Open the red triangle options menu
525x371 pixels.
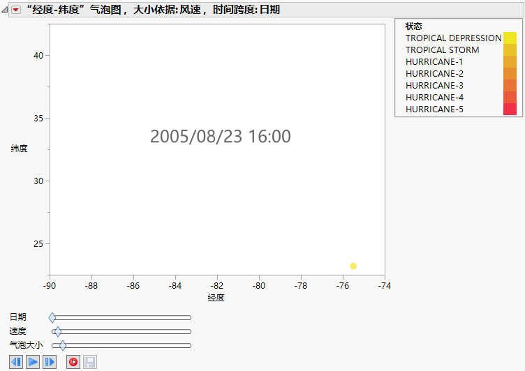[x=16, y=10]
